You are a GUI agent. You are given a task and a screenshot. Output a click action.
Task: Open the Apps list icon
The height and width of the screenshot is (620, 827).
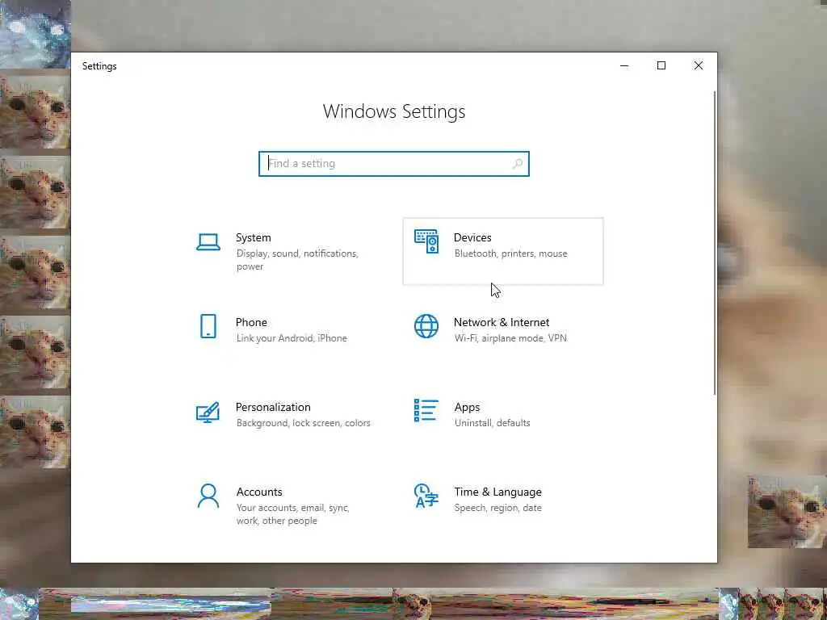coord(426,410)
